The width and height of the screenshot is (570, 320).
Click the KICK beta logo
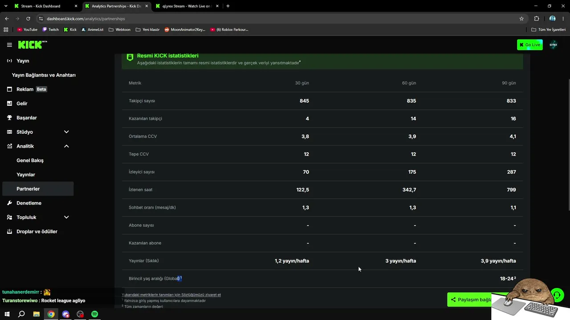(x=33, y=44)
